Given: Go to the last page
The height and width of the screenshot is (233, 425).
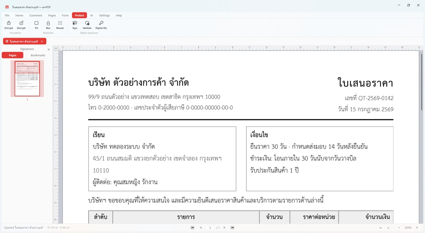Looking at the screenshot, I should pos(232,228).
